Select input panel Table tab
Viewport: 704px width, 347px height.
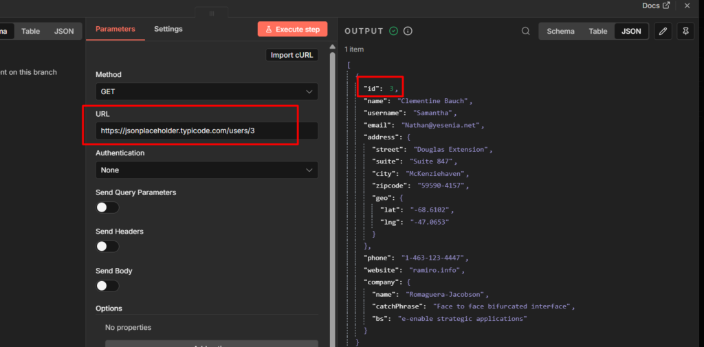point(30,31)
